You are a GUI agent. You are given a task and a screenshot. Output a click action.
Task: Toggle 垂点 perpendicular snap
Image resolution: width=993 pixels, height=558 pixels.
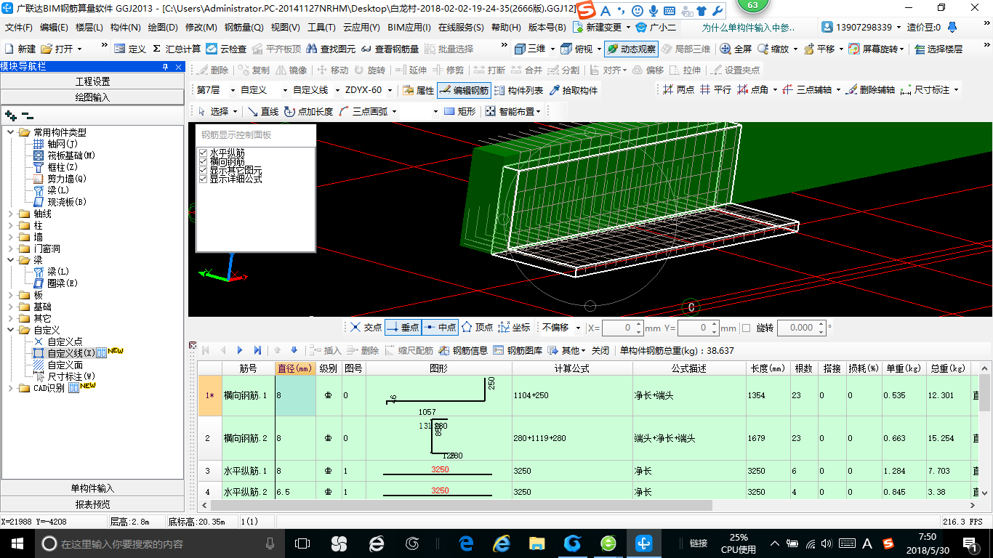pyautogui.click(x=403, y=328)
